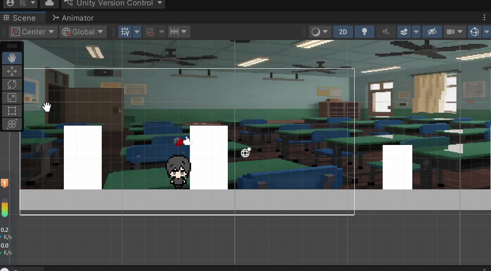Select the Rect tool
The height and width of the screenshot is (271, 491).
pos(12,111)
